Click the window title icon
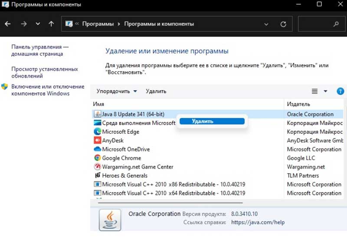This screenshot has width=347, height=237. [5, 4]
